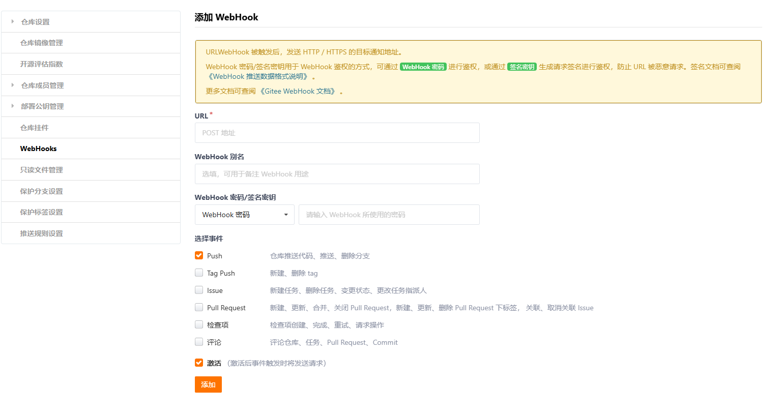
Task: Expand the 仓库设置 sidebar arrow
Action: pos(13,21)
